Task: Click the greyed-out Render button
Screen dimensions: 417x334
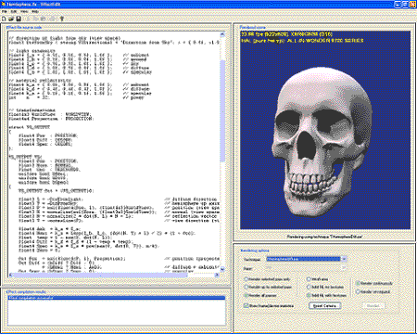Action: [373, 305]
